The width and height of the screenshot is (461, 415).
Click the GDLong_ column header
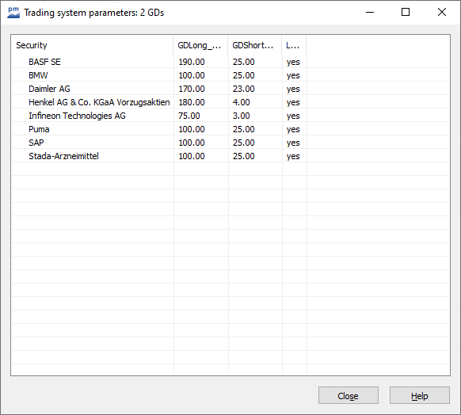coord(200,45)
